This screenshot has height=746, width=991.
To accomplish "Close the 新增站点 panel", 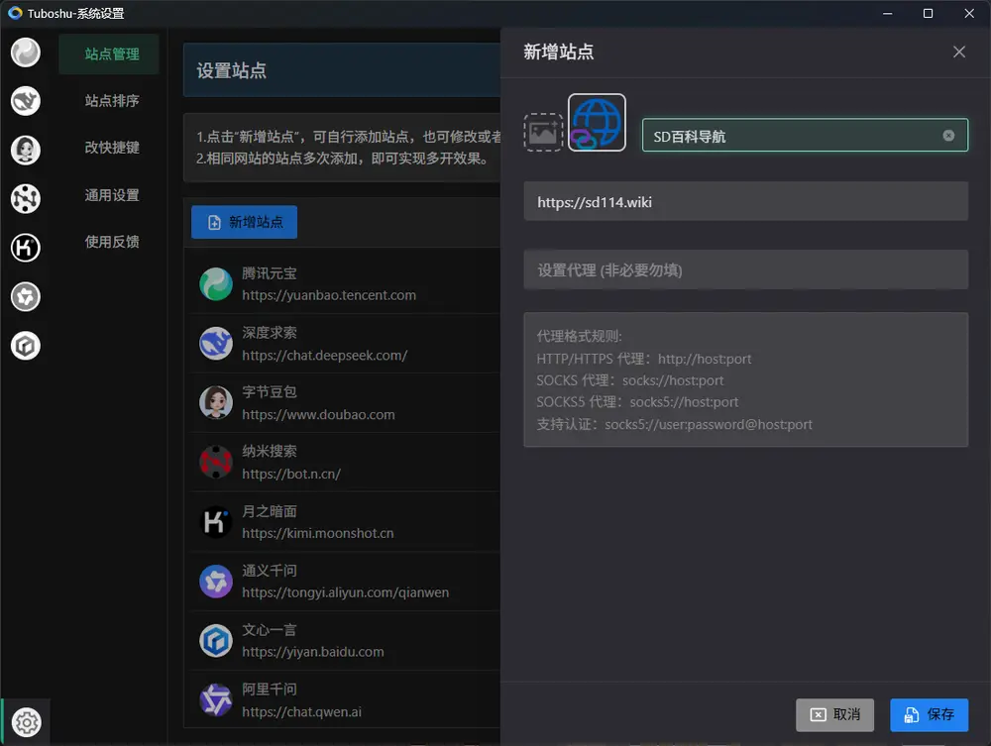I will (x=958, y=53).
